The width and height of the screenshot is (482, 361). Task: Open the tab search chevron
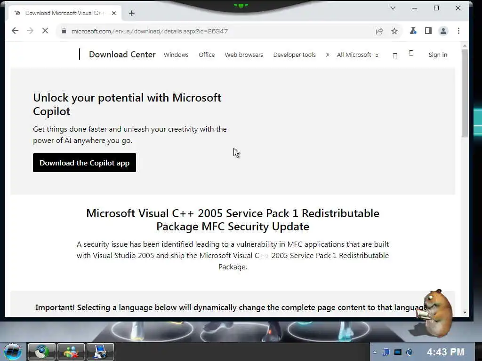point(393,8)
